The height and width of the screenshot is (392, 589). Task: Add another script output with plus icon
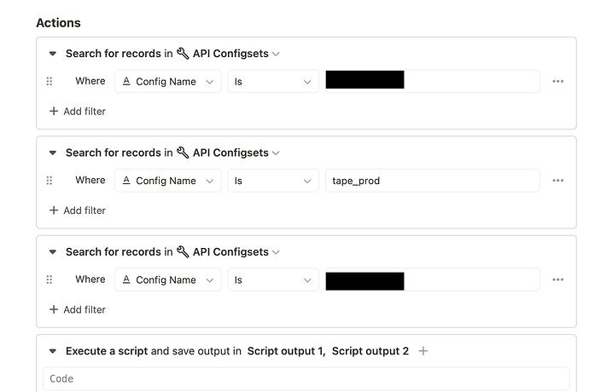pyautogui.click(x=423, y=351)
